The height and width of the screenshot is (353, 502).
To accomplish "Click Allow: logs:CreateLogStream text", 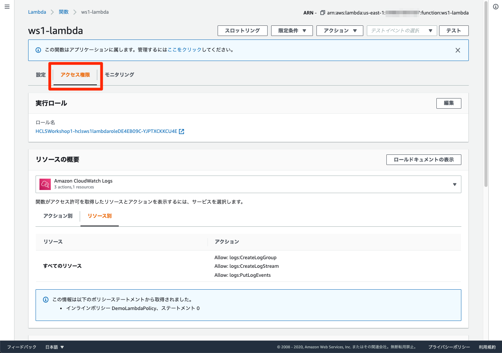I will tap(247, 266).
